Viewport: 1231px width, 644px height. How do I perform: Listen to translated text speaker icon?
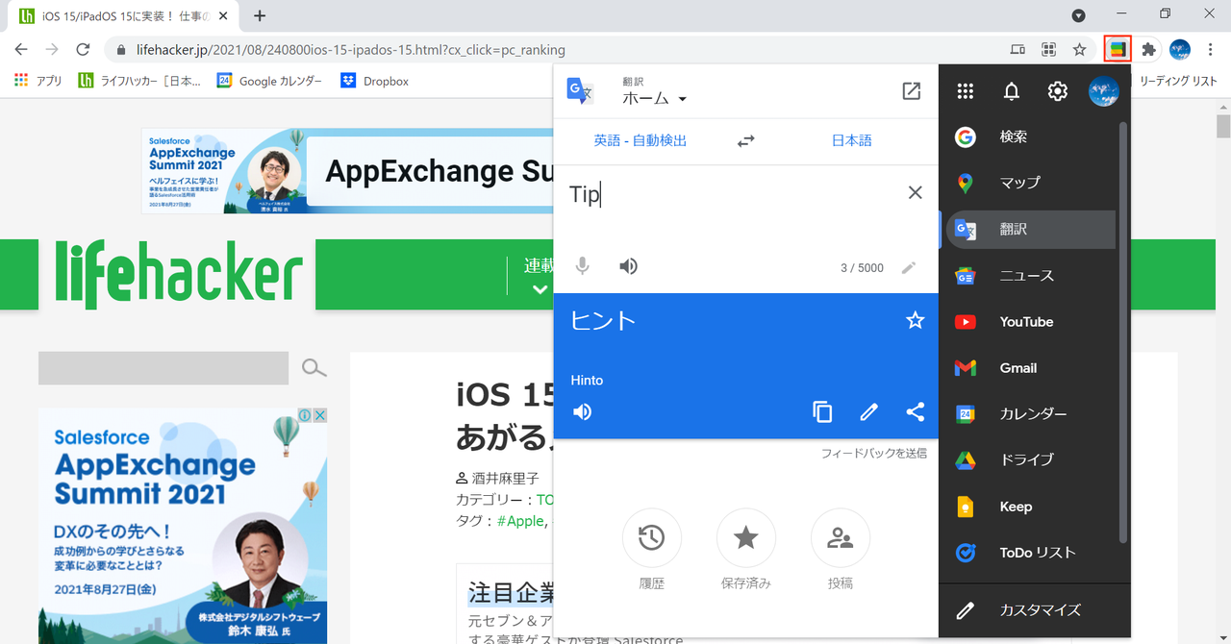coord(583,412)
